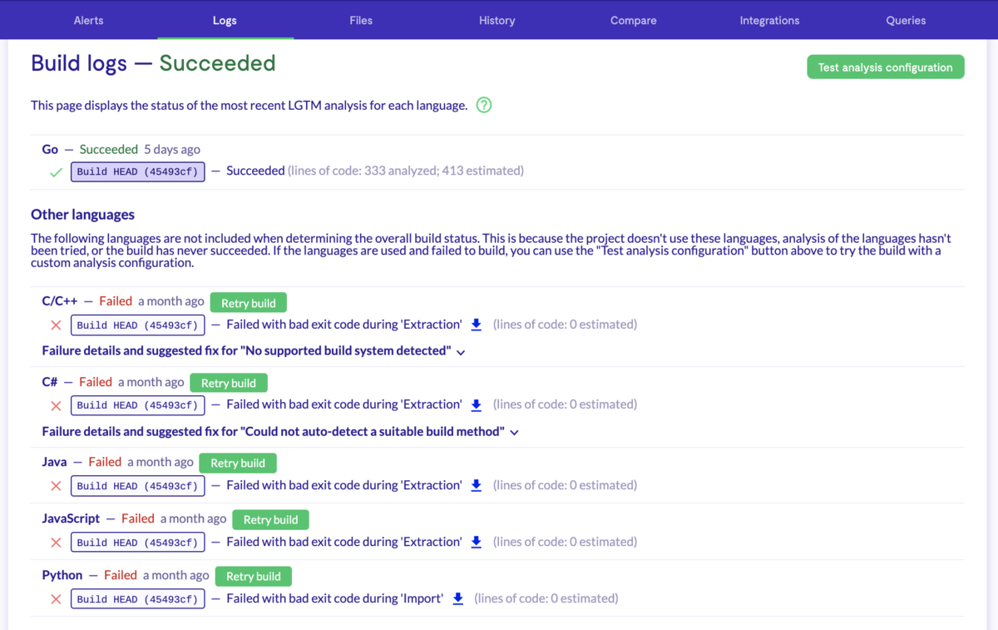Click the red X beside the C# build

[x=55, y=405]
